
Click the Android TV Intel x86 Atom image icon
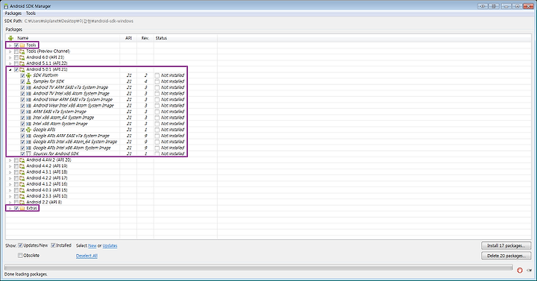click(x=29, y=93)
